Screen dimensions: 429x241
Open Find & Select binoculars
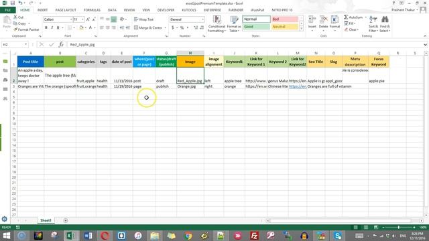(x=385, y=24)
